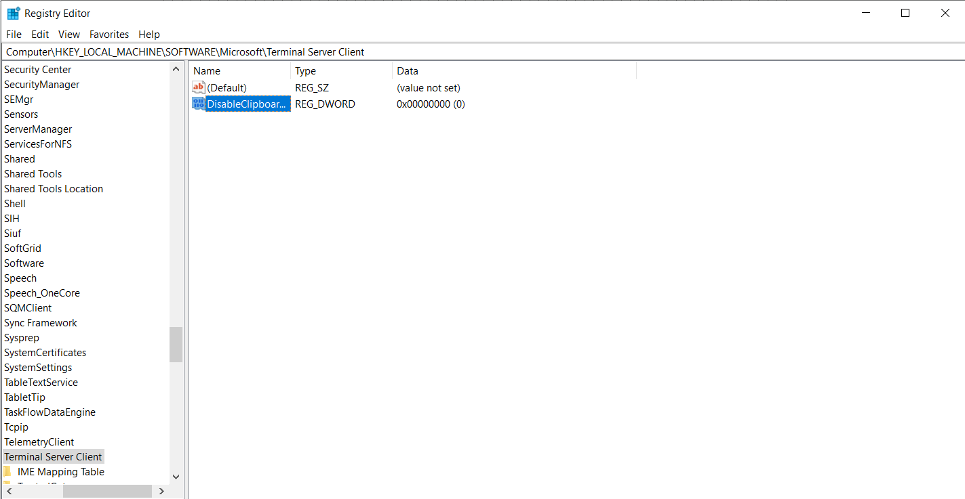Select the SEMgr key
Image resolution: width=965 pixels, height=499 pixels.
point(18,100)
